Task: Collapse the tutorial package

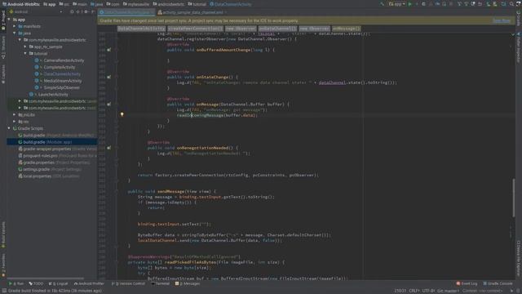Action: coord(25,54)
